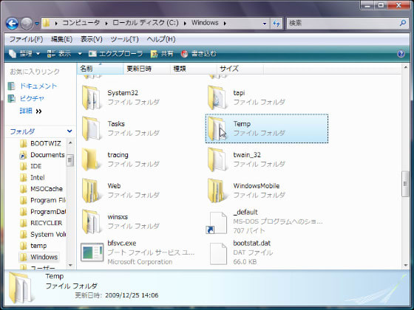Screen dimensions: 414x310
Task: Click the file list vertical scrollbar thumb
Action: tap(405, 184)
